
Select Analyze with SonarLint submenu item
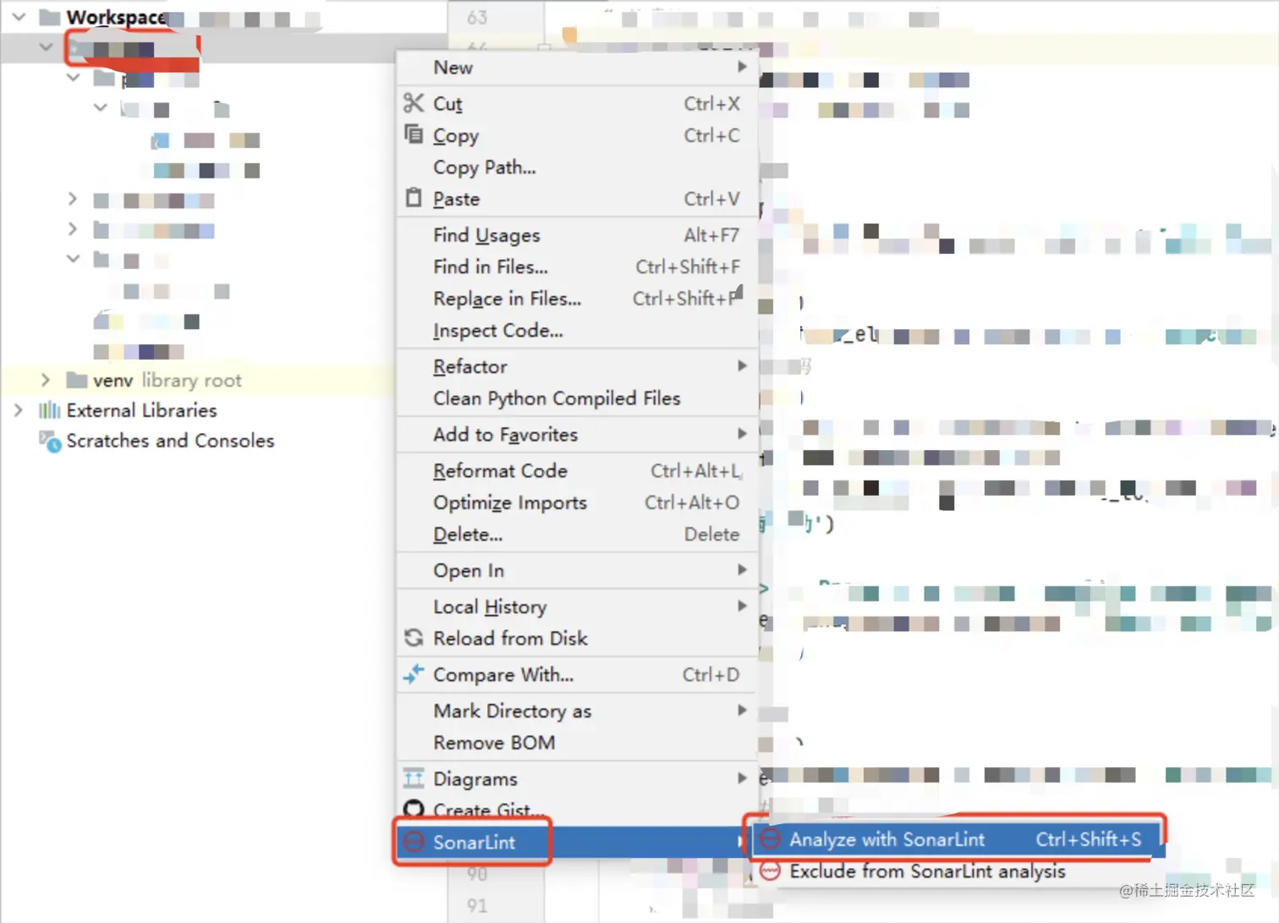[959, 839]
